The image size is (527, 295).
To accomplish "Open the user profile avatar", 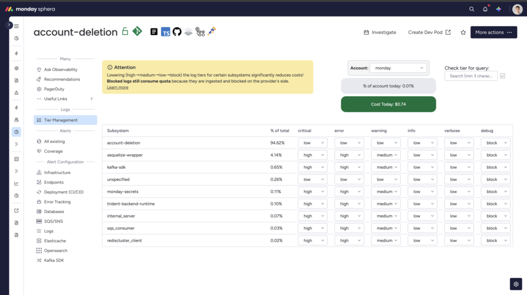I will (517, 9).
